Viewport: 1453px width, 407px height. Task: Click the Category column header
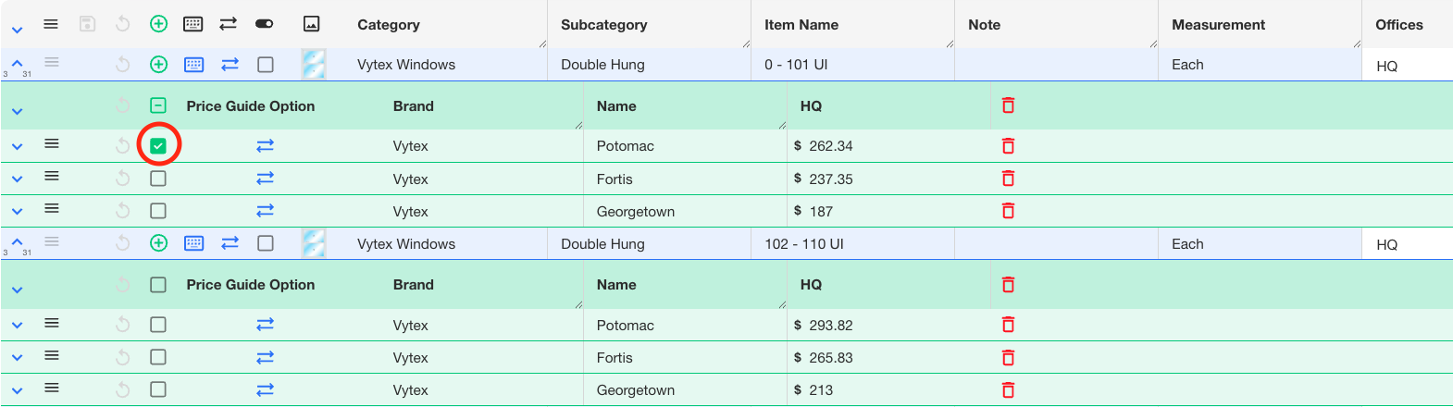[x=389, y=25]
